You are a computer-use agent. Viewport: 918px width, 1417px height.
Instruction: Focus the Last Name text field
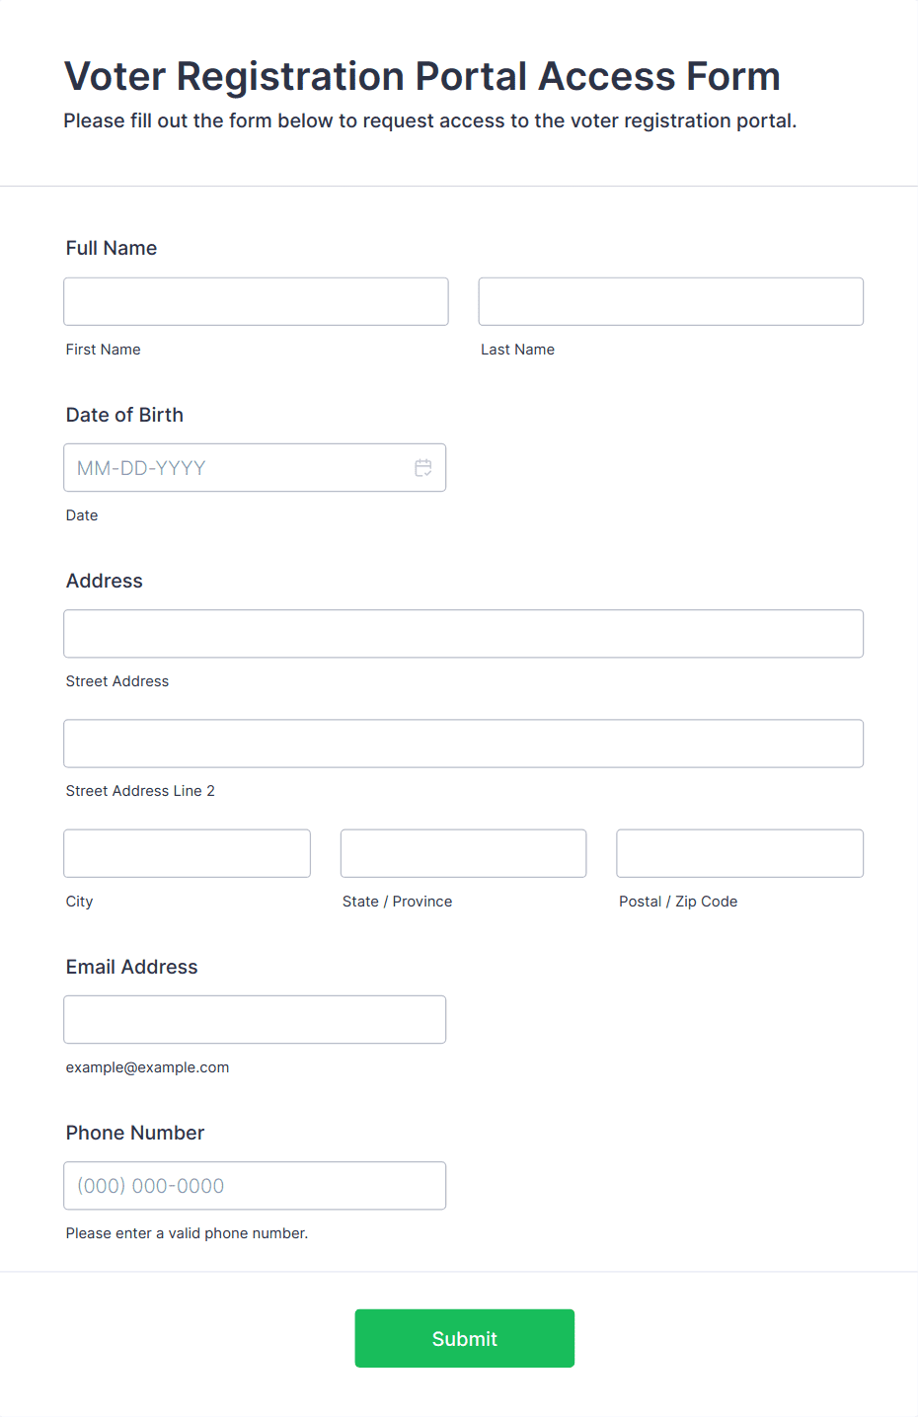(x=670, y=301)
